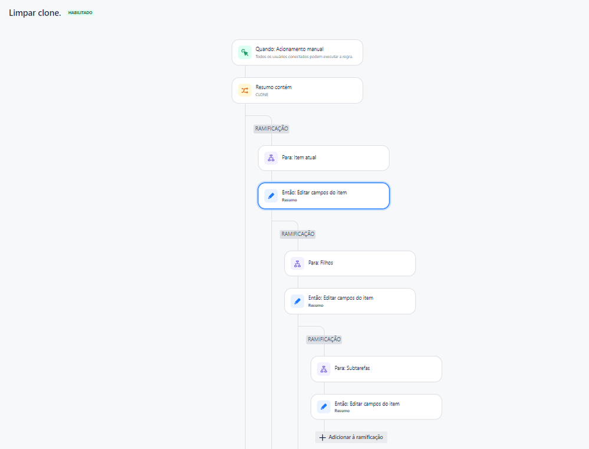Click the RAMIFICAÇÃO label above Para: Subtarefas

point(324,339)
